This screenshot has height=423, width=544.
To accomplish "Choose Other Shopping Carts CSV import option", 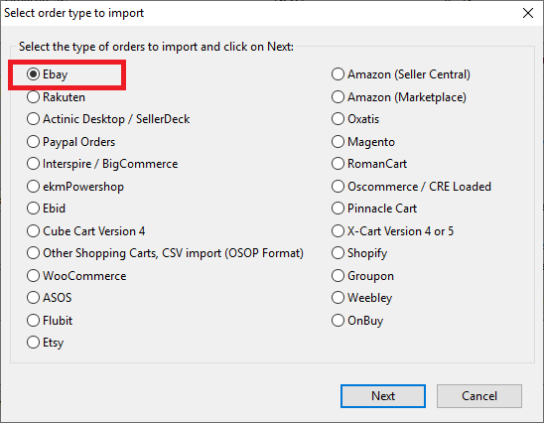I will point(165,253).
